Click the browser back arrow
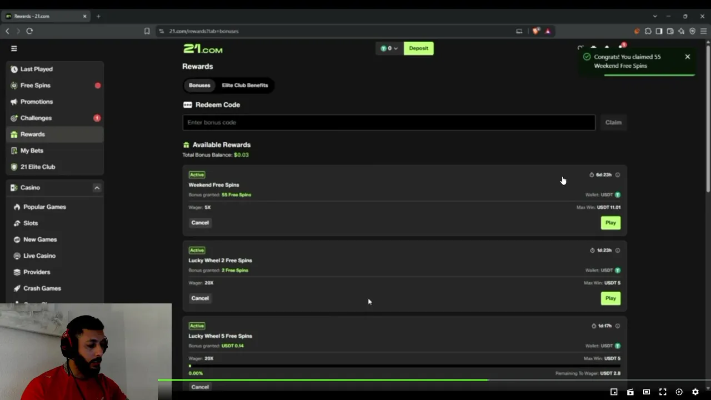711x400 pixels. point(7,31)
